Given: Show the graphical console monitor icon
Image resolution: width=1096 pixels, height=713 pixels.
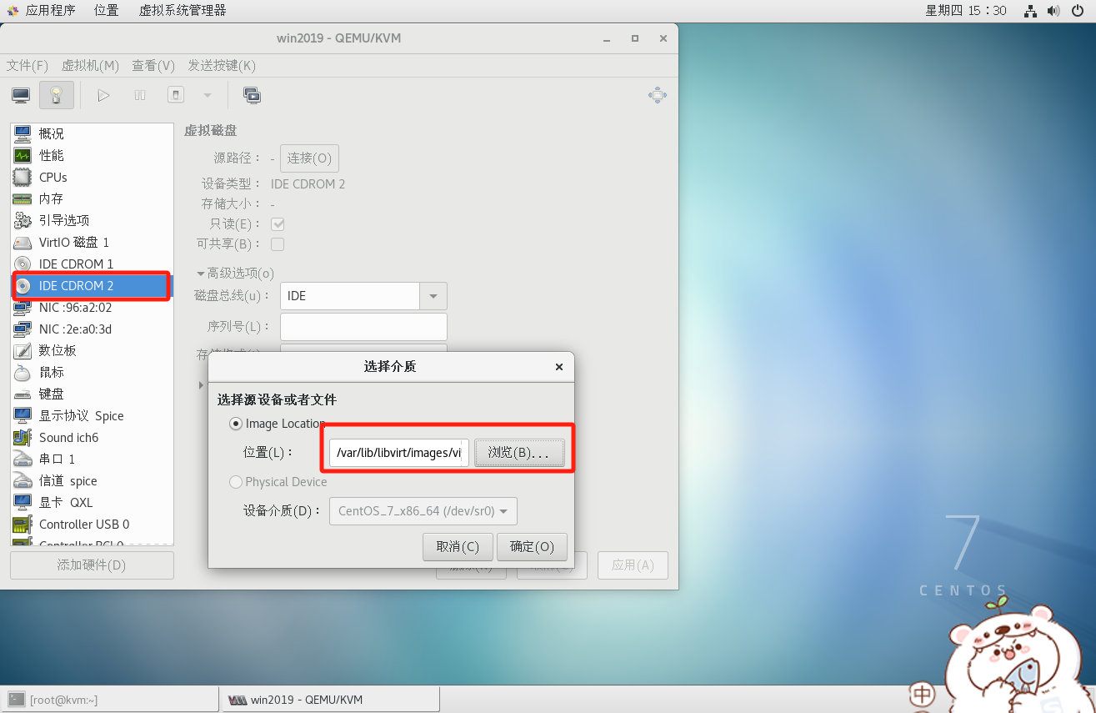Looking at the screenshot, I should (x=21, y=95).
